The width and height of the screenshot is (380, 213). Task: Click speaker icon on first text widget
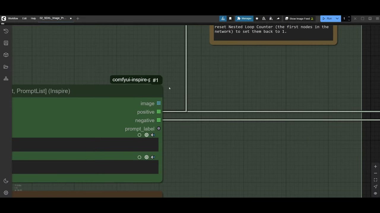153,135
